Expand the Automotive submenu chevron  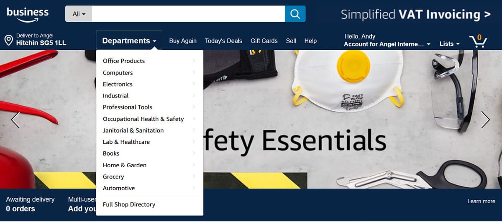[194, 188]
